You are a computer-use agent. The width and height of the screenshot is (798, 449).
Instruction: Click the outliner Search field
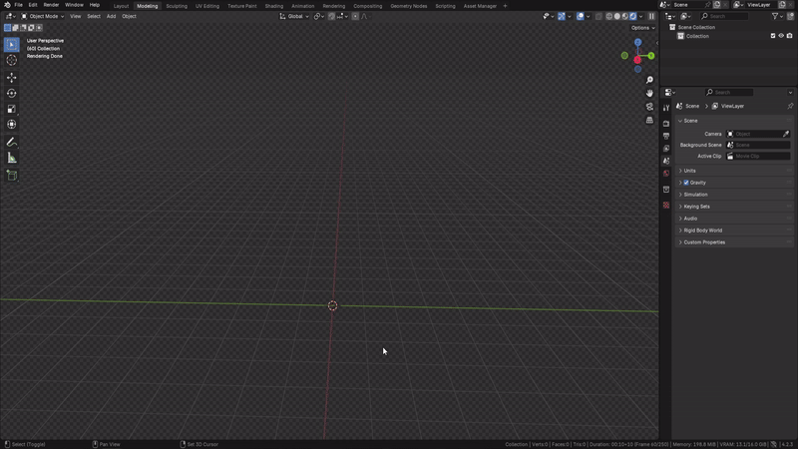[x=725, y=16]
